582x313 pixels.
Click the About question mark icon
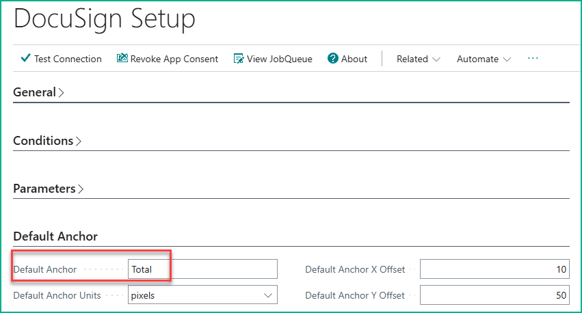click(x=333, y=58)
